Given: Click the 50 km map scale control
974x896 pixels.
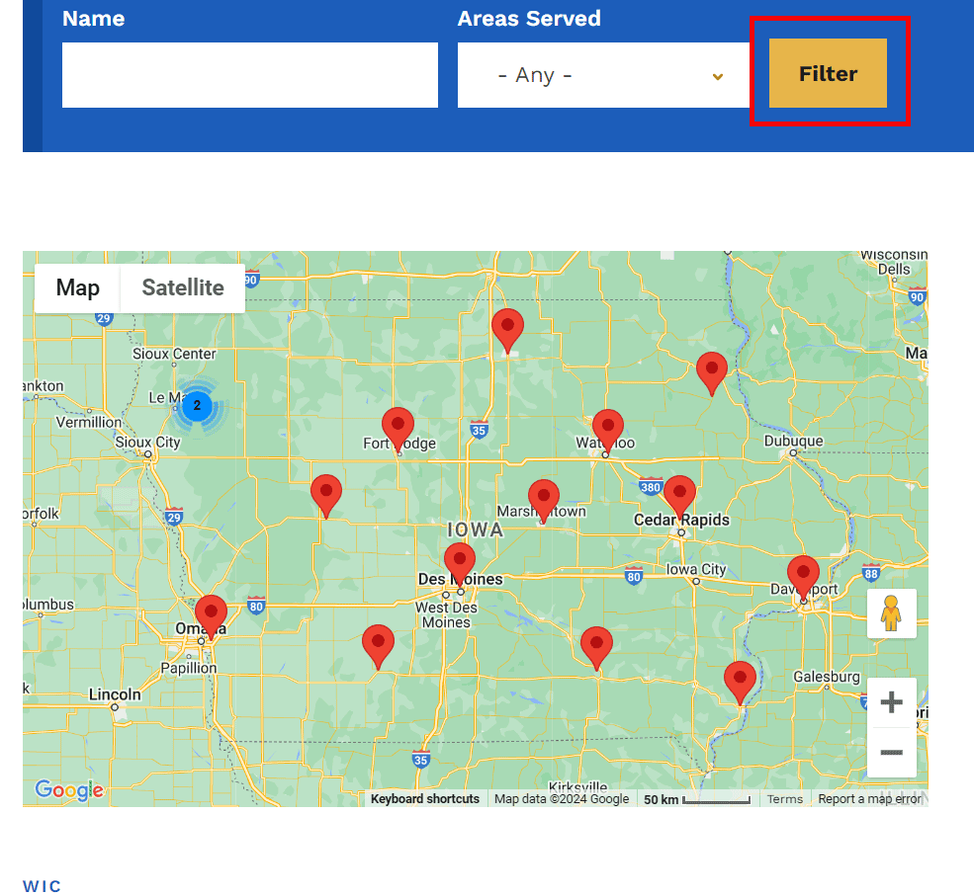Looking at the screenshot, I should (697, 799).
